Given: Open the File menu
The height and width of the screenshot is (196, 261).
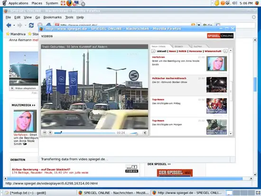Looking at the screenshot, I should pos(8,17).
